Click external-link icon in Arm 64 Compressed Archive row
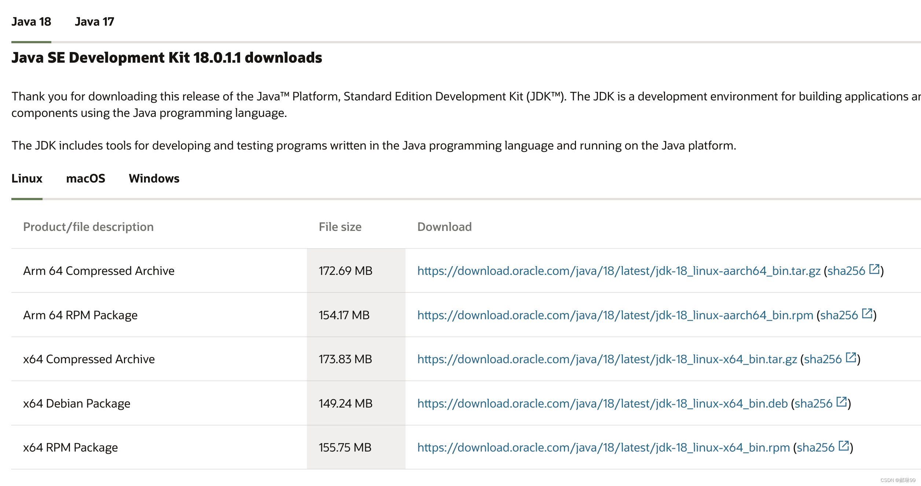Viewport: 921px width, 486px height. tap(874, 269)
